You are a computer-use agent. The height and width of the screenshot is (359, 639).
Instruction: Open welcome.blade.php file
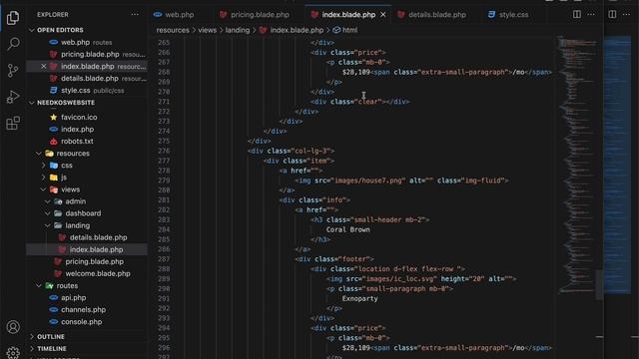(98, 273)
